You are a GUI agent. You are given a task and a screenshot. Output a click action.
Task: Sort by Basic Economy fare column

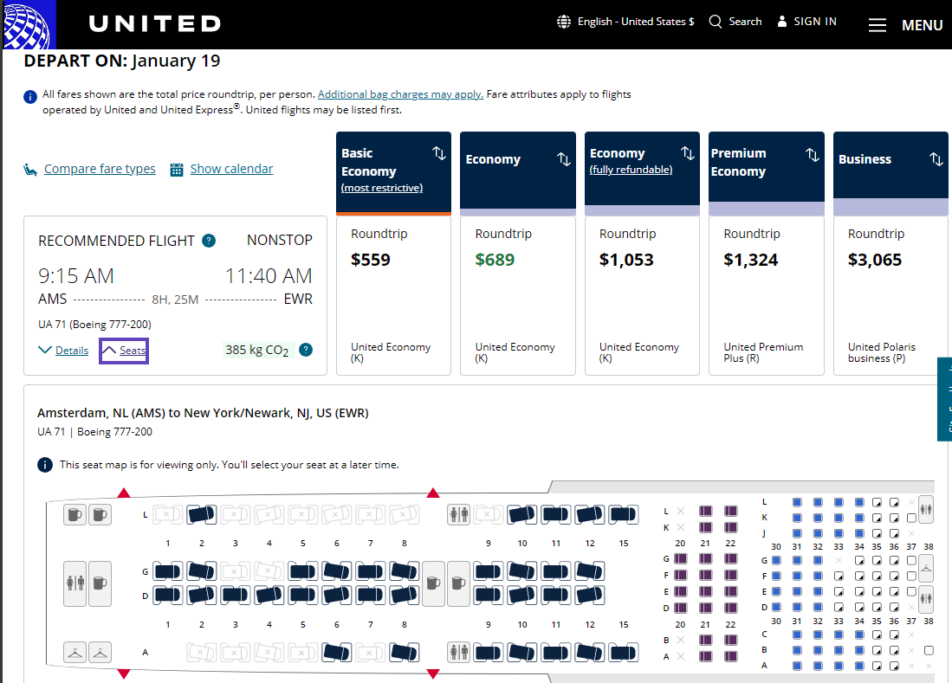(438, 153)
